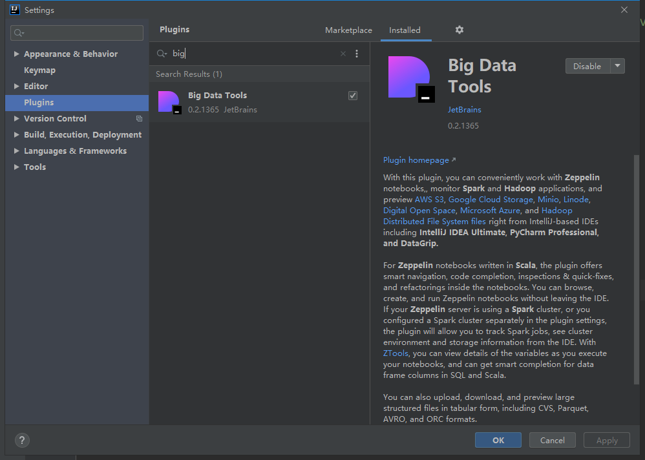
Task: Click the settings search input field
Action: tap(77, 33)
